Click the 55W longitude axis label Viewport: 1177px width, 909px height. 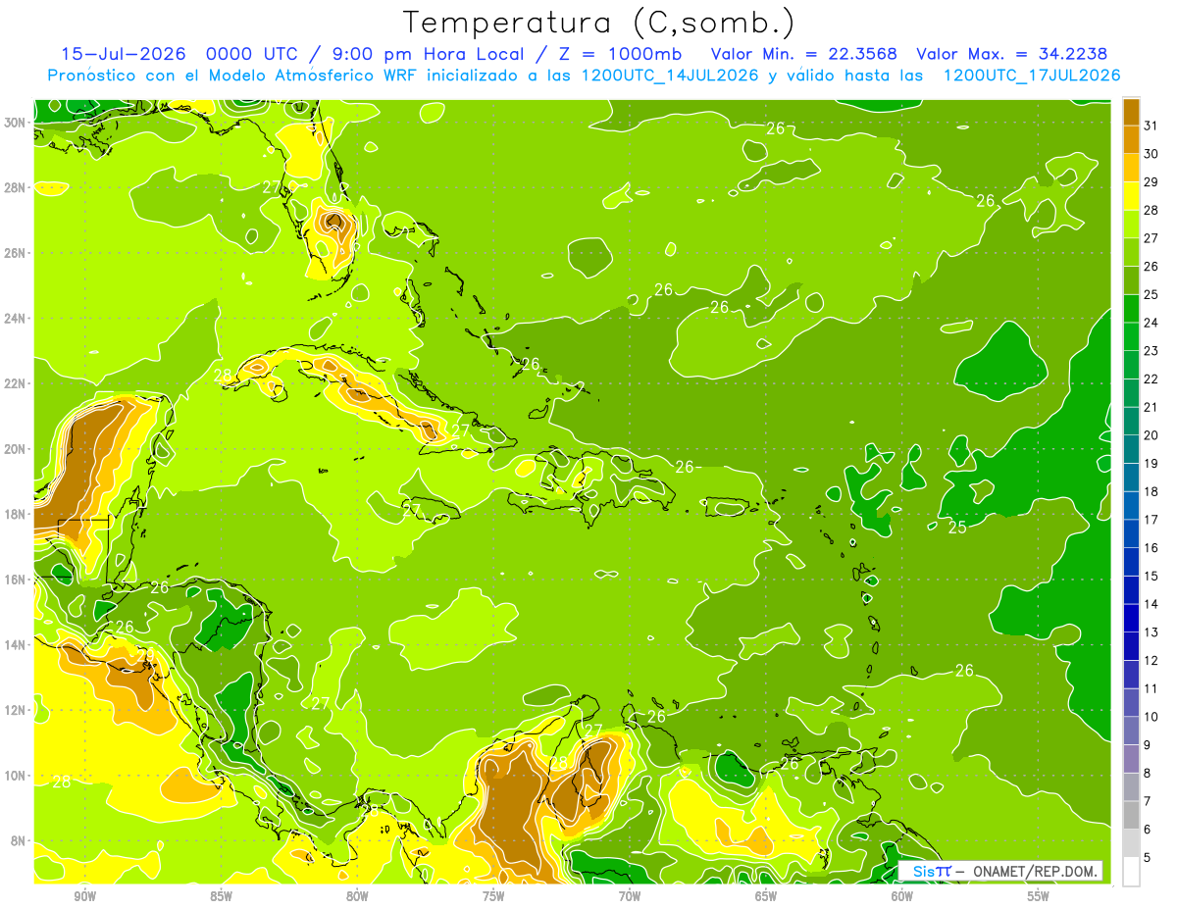(x=1039, y=896)
